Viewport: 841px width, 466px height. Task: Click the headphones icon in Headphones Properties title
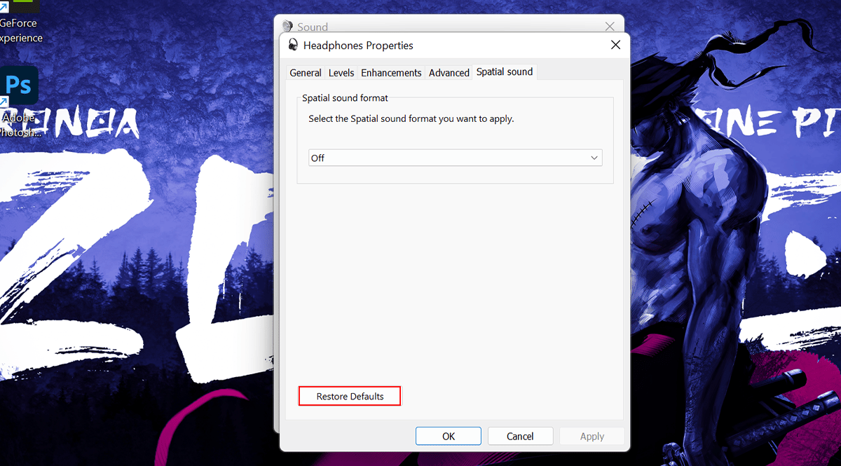pos(293,45)
